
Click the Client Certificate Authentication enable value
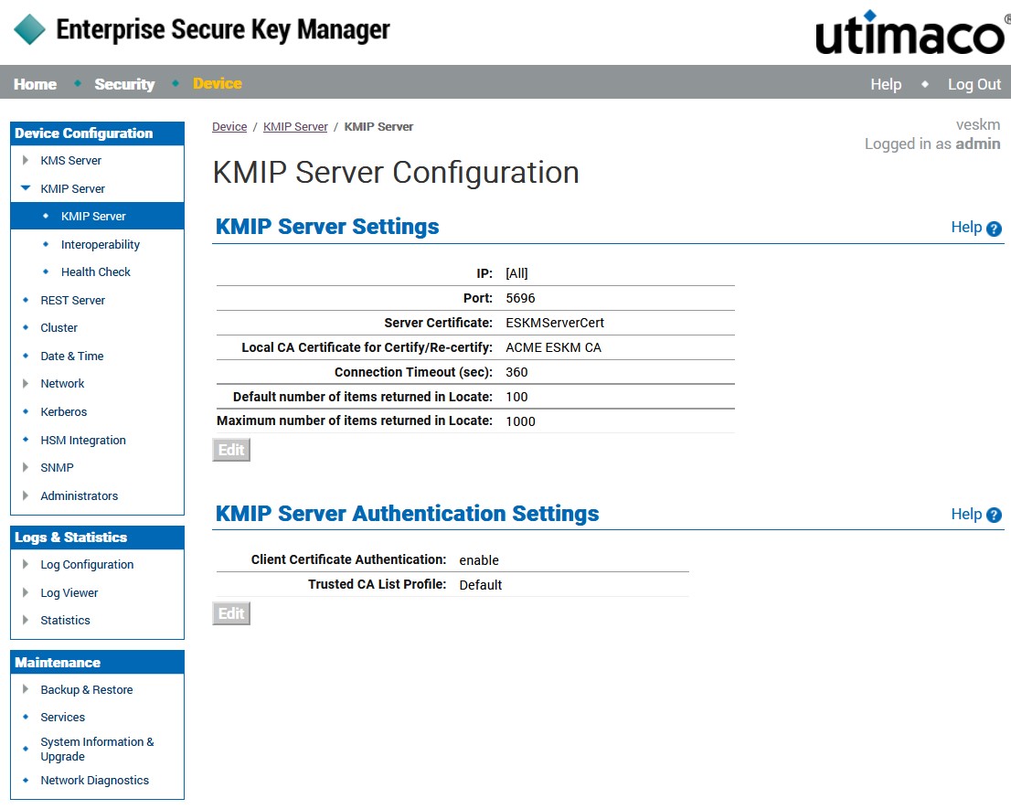pos(479,561)
